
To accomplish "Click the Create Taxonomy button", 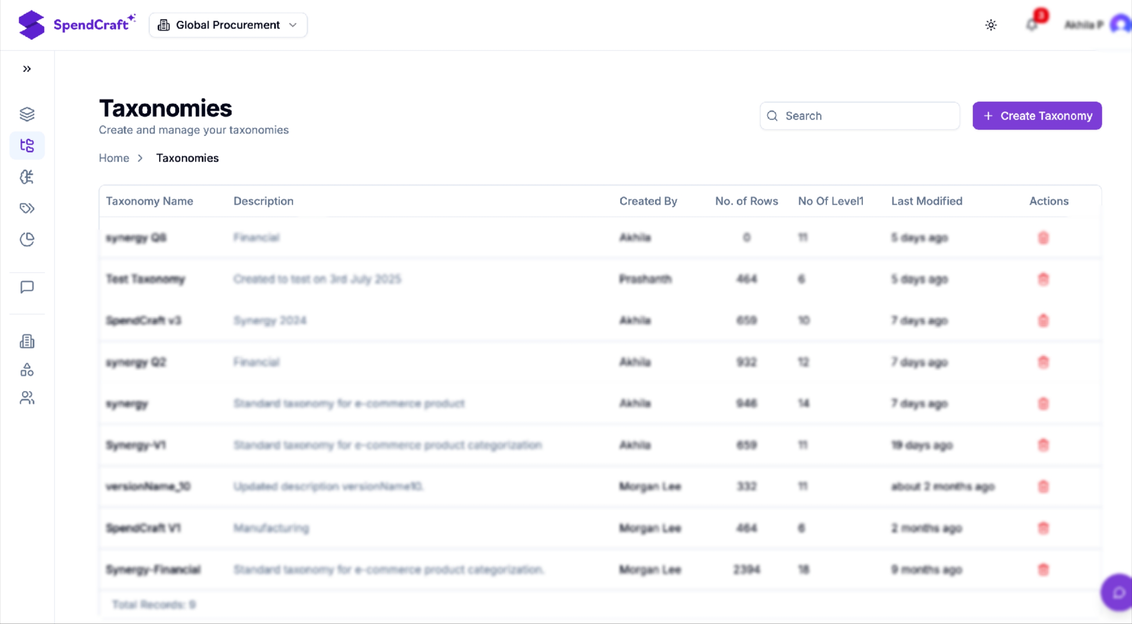I will pyautogui.click(x=1036, y=116).
